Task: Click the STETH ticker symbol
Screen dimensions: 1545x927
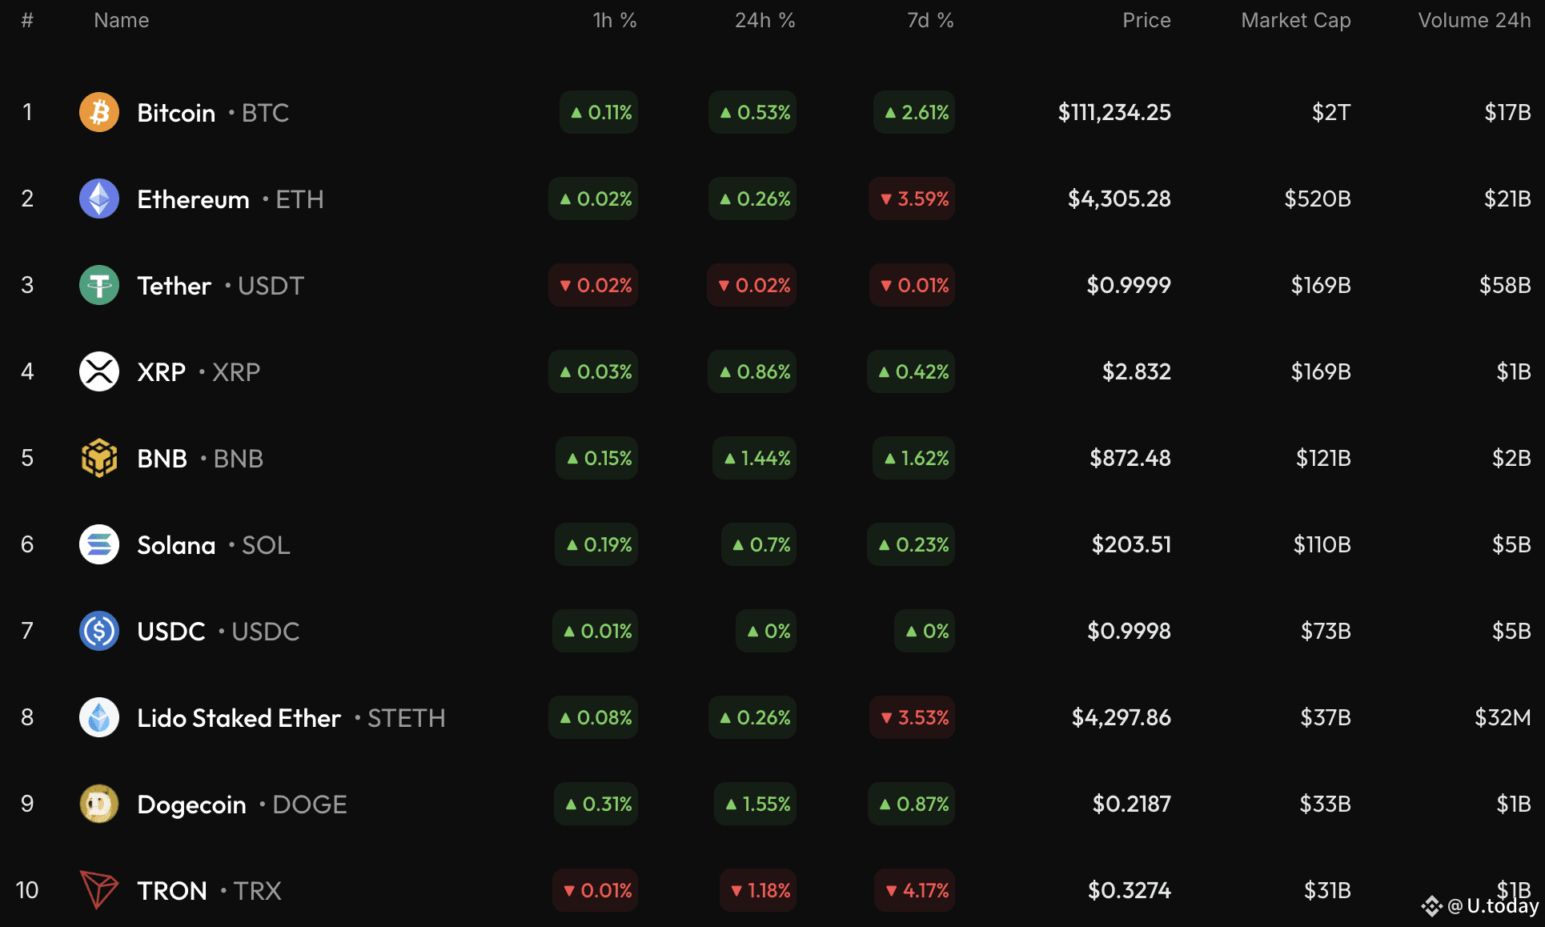Action: point(406,718)
